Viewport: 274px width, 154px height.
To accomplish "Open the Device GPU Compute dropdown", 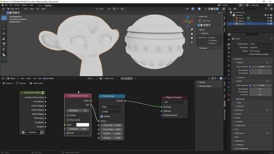I will point(261,51).
